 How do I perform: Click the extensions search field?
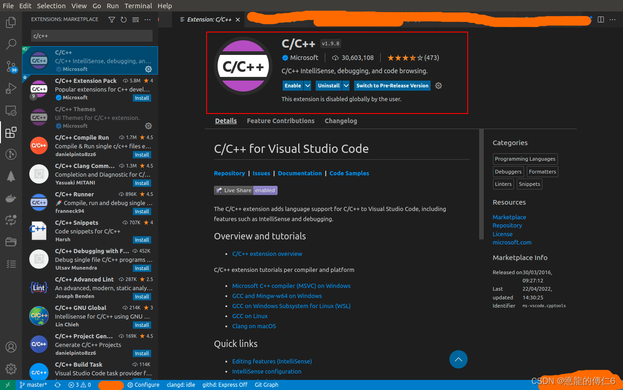[x=92, y=36]
